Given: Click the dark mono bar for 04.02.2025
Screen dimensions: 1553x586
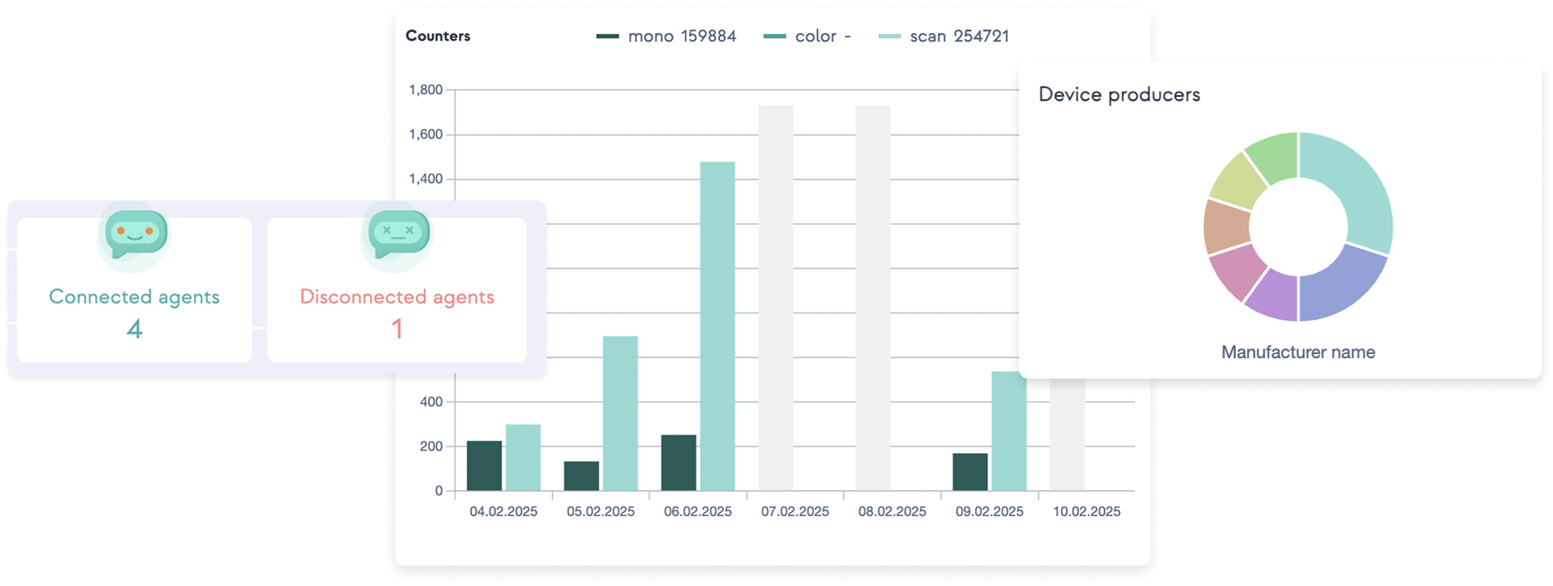Looking at the screenshot, I should 484,465.
